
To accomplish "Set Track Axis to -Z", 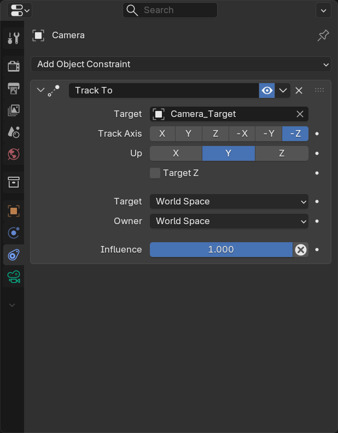I will coord(295,133).
